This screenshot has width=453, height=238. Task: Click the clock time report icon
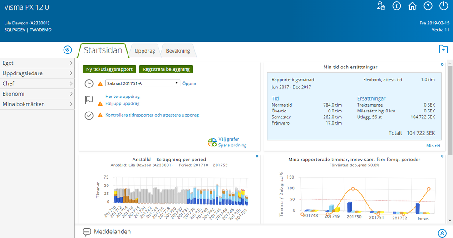click(x=89, y=84)
